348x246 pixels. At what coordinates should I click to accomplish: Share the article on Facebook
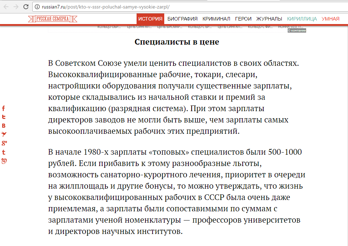pyautogui.click(x=4, y=108)
